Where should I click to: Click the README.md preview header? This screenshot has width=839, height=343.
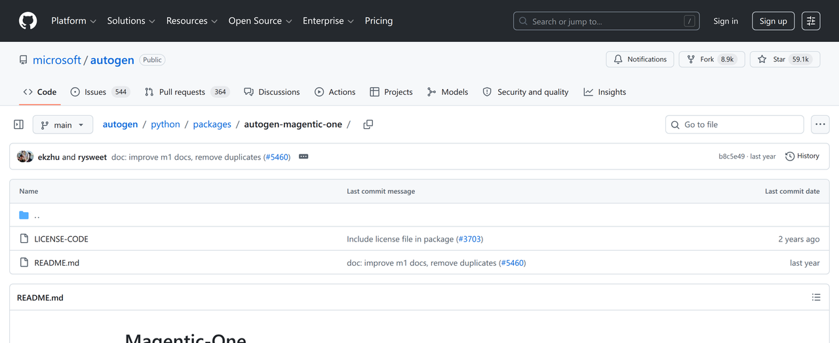click(x=40, y=298)
